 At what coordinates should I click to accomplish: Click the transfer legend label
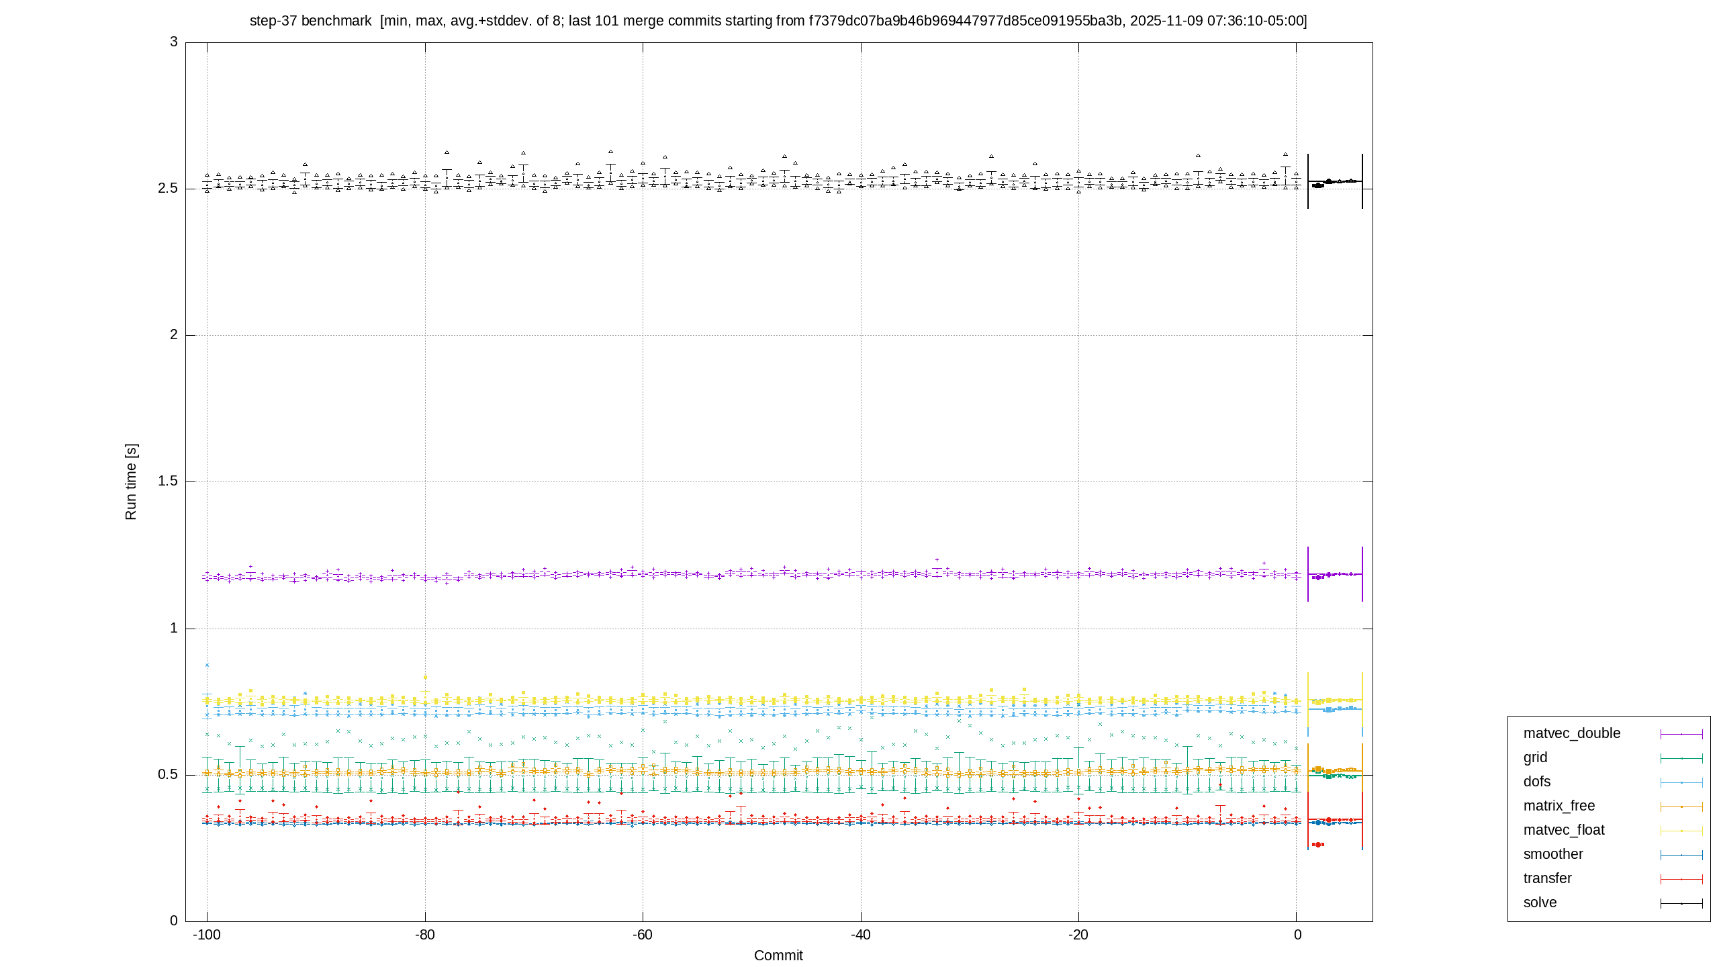point(1547,878)
